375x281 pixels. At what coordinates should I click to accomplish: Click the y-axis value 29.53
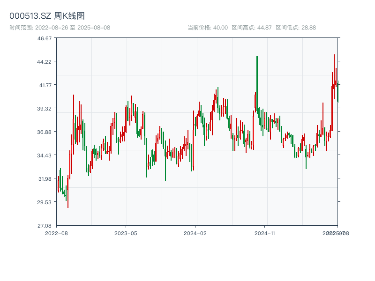tap(44, 202)
